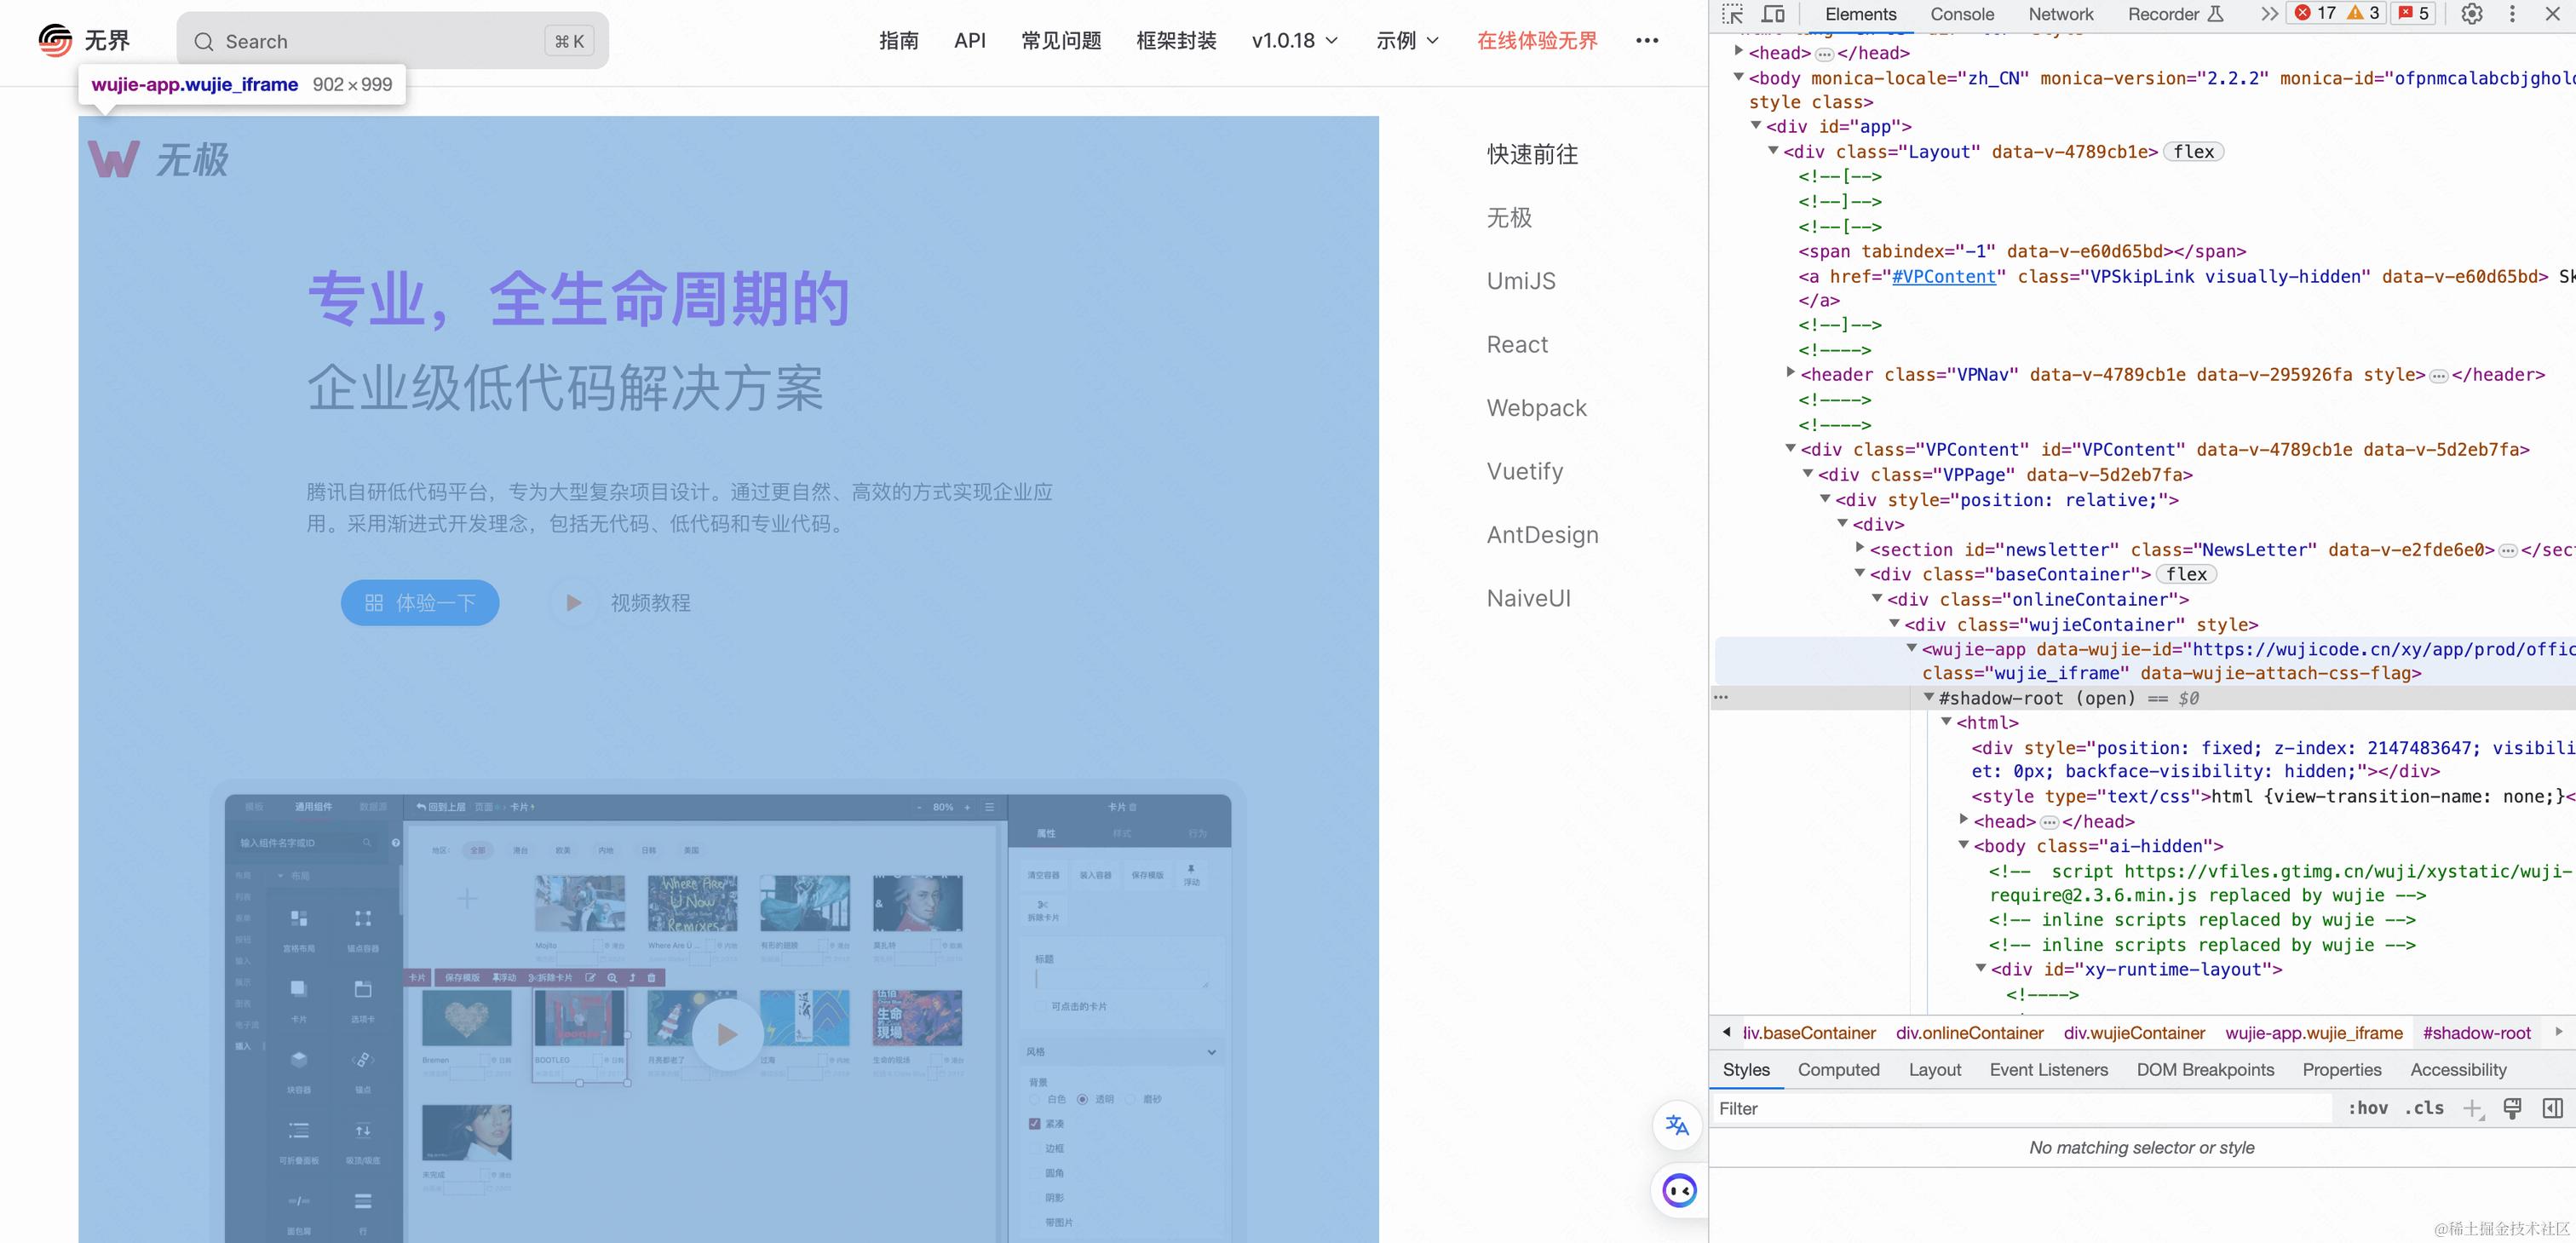This screenshot has height=1243, width=2576.
Task: Open the site's three-dot more menu
Action: [1646, 41]
